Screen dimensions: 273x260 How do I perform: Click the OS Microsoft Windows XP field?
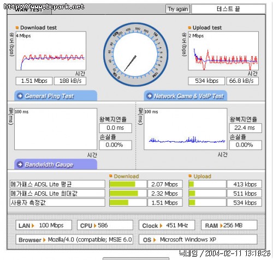[198, 239]
